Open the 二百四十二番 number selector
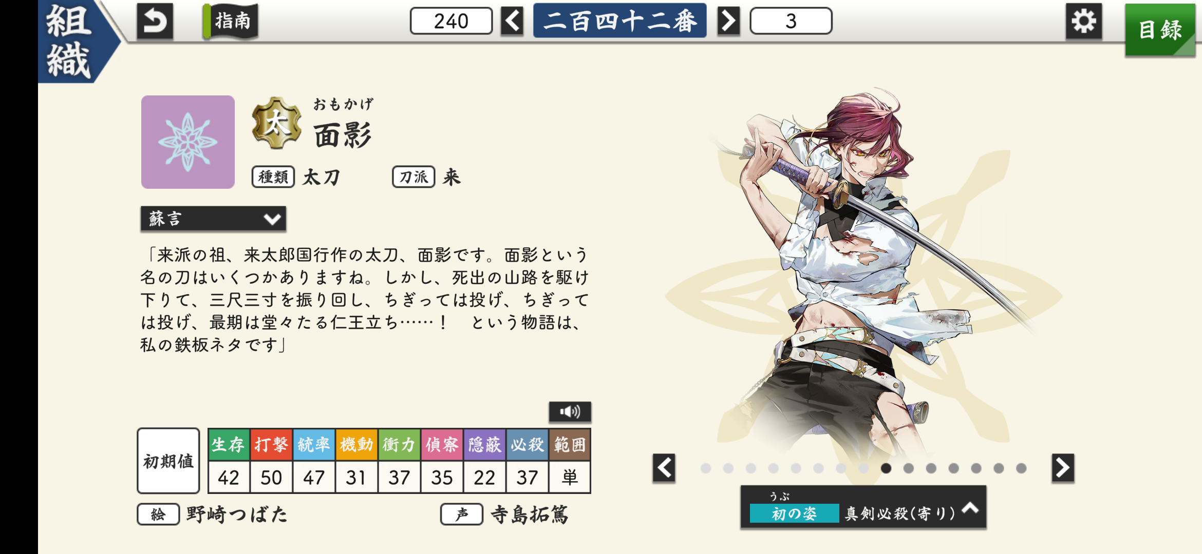The height and width of the screenshot is (554, 1202). (x=619, y=21)
